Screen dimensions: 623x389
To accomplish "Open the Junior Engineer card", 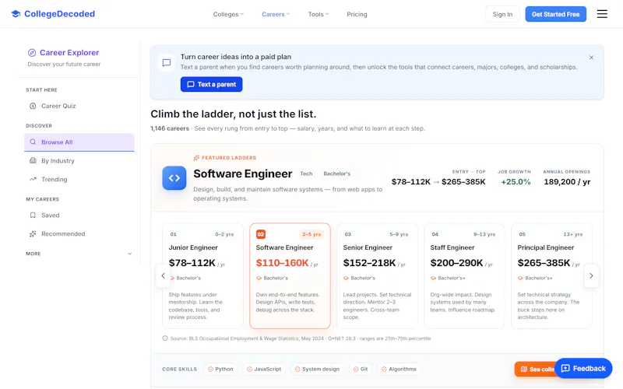I will click(x=202, y=276).
